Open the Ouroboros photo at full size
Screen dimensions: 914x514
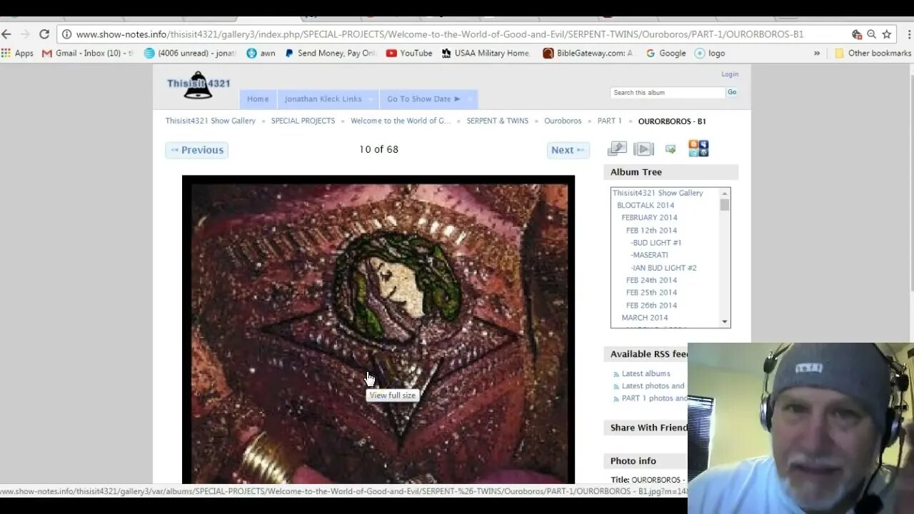pyautogui.click(x=378, y=330)
